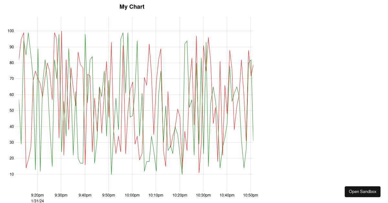Click the Open Sandbox button
Image resolution: width=388 pixels, height=203 pixels.
362,192
